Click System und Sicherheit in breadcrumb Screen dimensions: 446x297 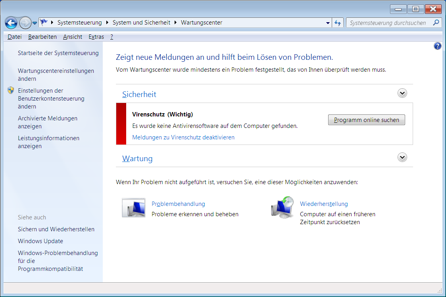coord(141,23)
